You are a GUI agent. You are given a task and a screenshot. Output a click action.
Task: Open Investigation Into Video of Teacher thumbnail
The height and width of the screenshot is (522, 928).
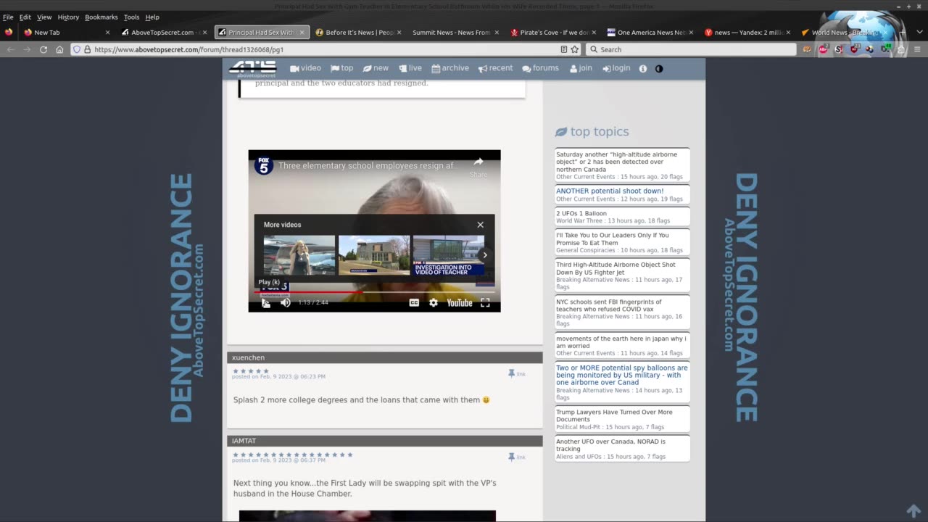[449, 255]
